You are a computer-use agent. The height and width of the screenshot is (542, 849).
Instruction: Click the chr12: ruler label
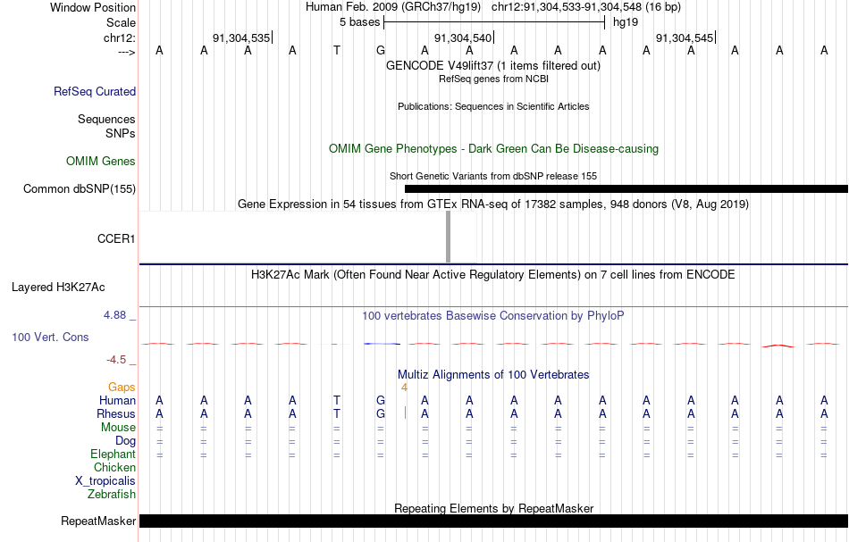coord(120,38)
